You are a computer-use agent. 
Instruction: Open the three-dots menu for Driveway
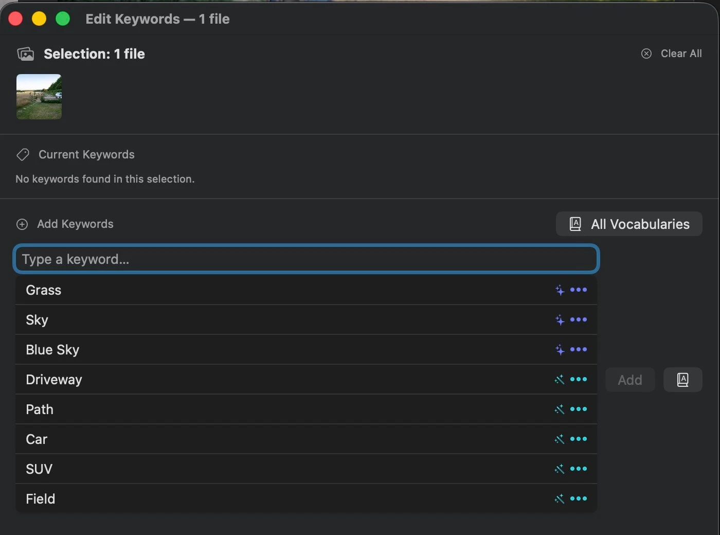coord(579,379)
